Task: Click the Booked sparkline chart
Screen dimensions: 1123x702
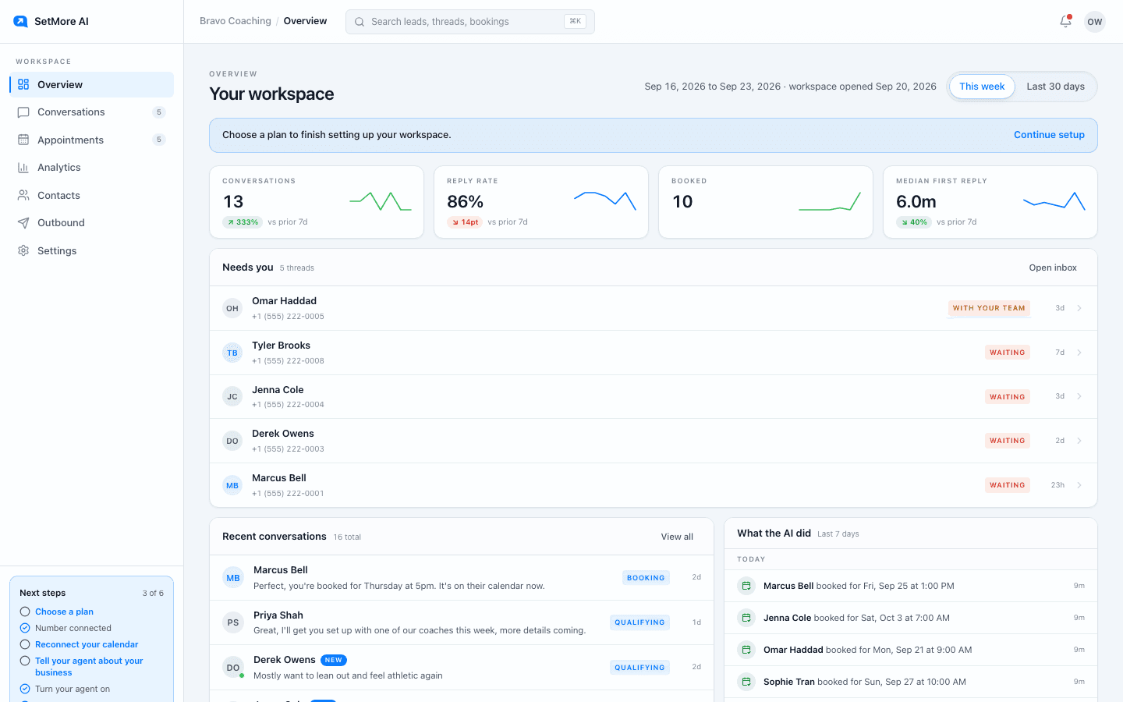Action: click(830, 201)
